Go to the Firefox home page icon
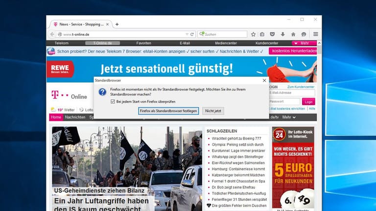The height and width of the screenshot is (211, 376). [293, 34]
